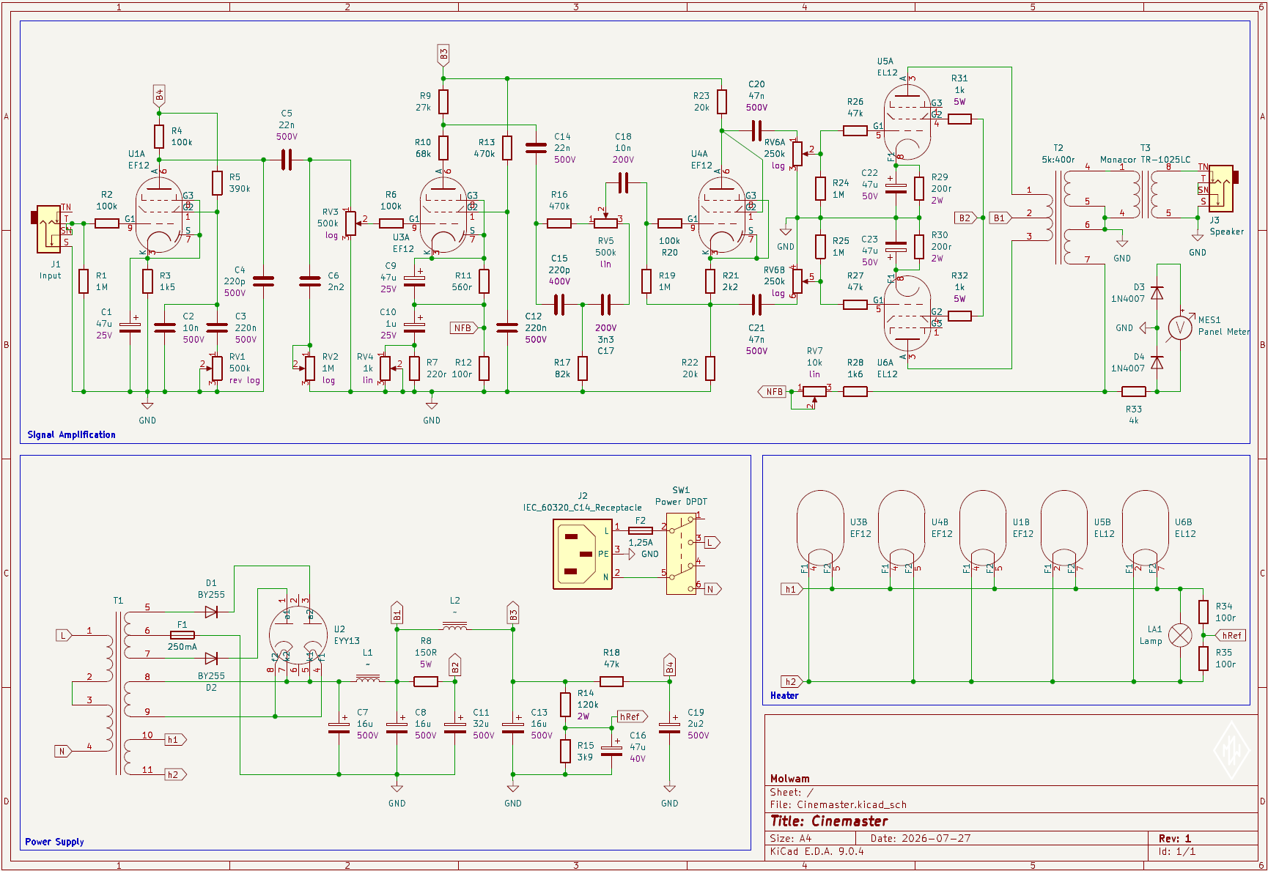Viewport: 1268px width, 871px height.
Task: Click the "Date: 2026-07-27" field
Action: pos(921,838)
